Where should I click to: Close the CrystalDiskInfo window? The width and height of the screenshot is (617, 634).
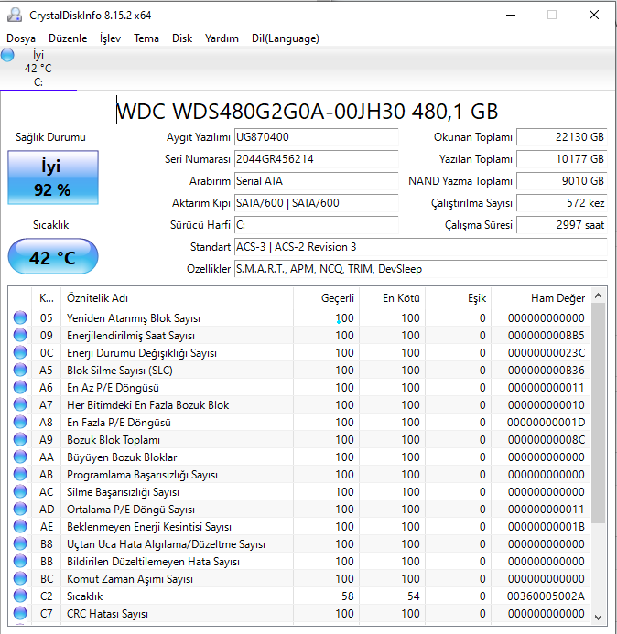[x=594, y=15]
